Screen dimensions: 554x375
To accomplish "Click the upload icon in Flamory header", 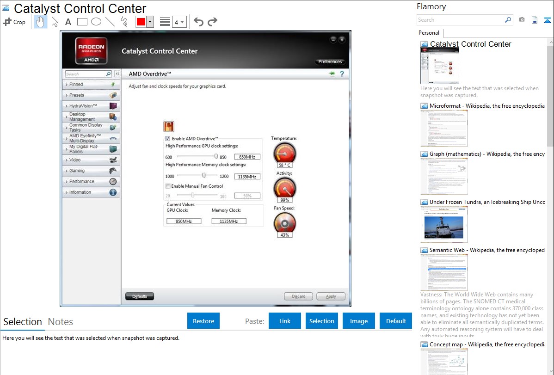I will pos(547,20).
